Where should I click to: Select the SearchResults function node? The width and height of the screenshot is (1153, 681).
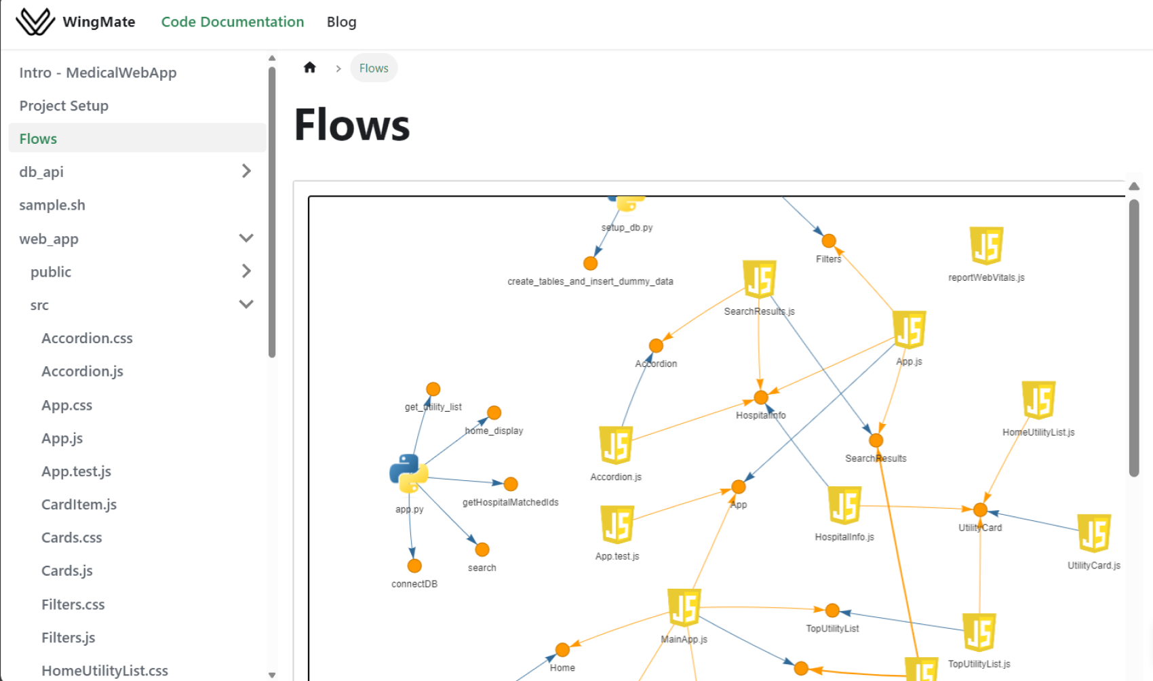tap(876, 440)
